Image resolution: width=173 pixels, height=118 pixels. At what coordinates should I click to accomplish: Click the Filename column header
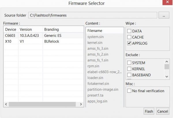[x=105, y=31]
